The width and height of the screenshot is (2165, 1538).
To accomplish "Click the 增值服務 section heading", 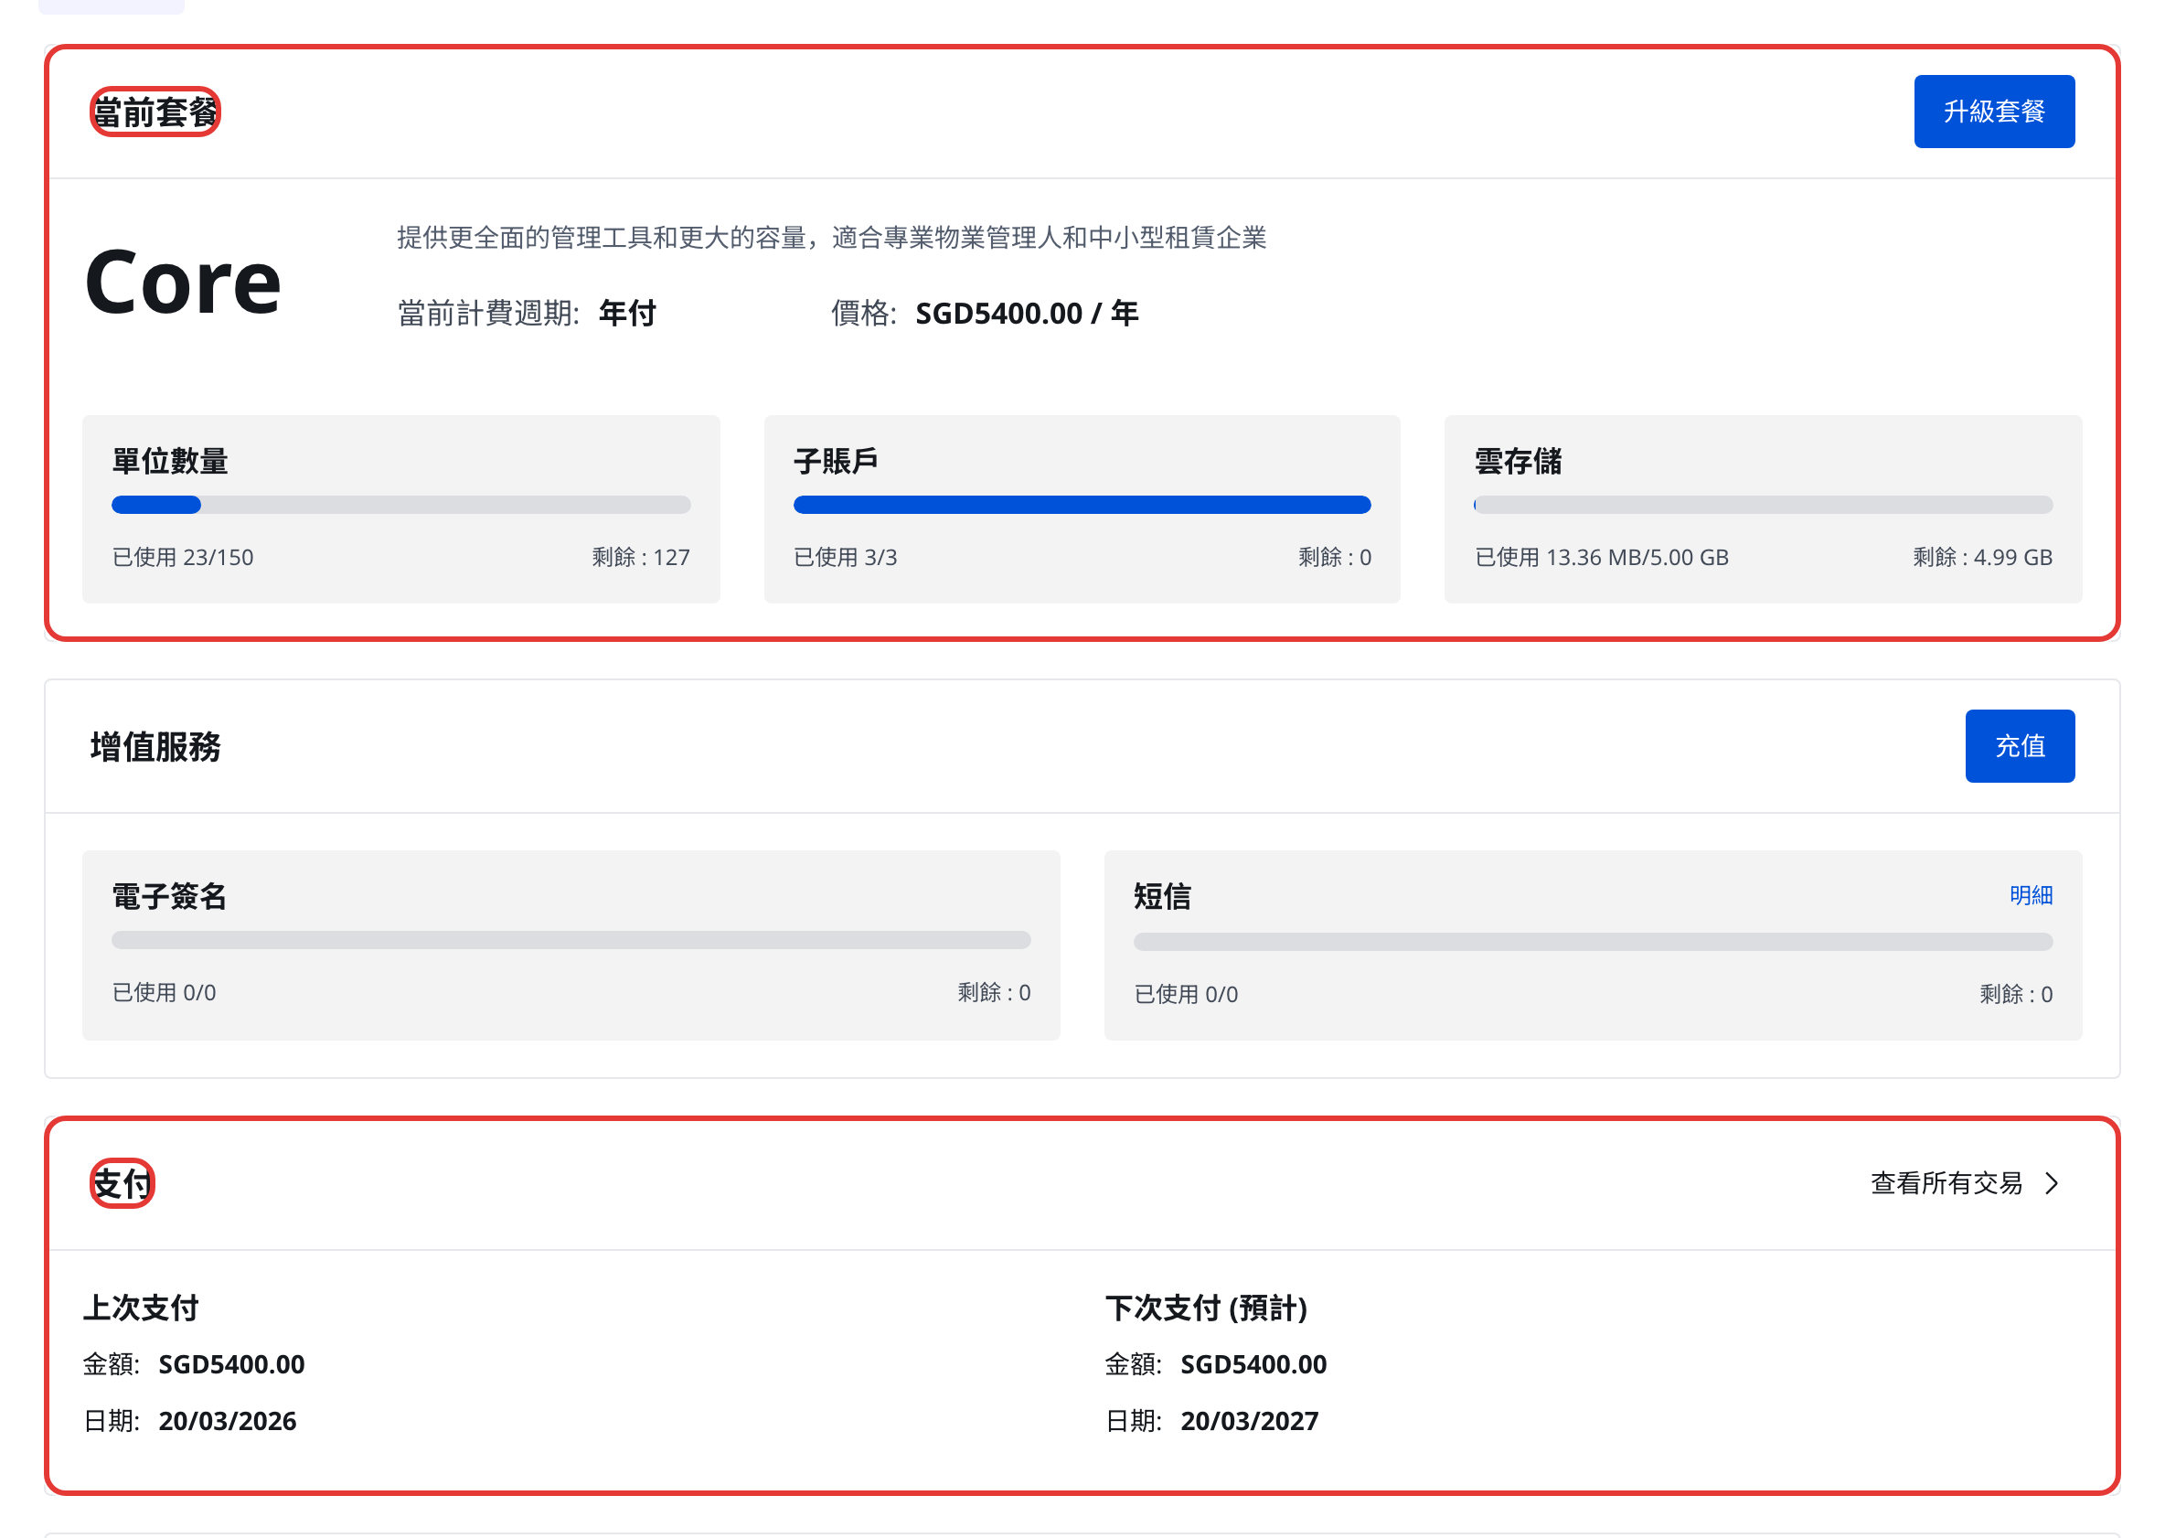I will tap(155, 746).
